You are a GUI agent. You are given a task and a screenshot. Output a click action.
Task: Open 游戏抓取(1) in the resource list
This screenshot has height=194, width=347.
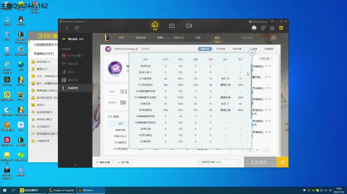click(x=43, y=62)
